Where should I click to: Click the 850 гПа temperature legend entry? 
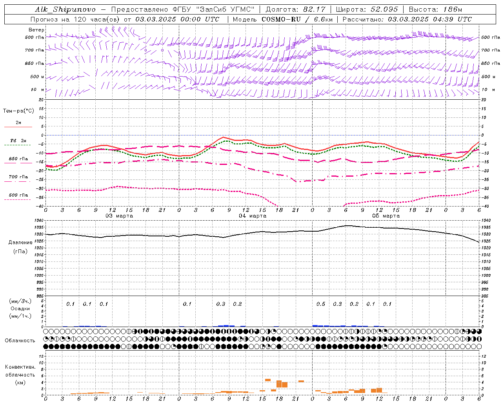pyautogui.click(x=18, y=159)
